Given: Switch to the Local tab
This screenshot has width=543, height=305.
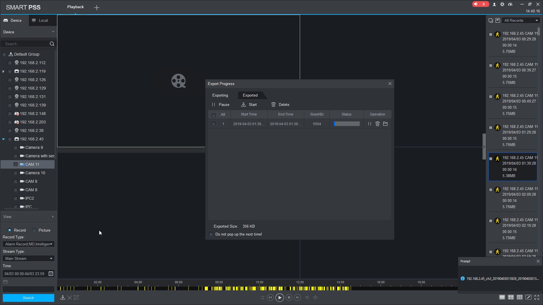Looking at the screenshot, I should coord(40,20).
